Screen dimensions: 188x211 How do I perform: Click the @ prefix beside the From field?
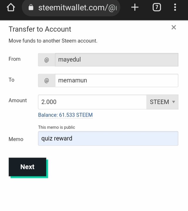tap(47, 60)
